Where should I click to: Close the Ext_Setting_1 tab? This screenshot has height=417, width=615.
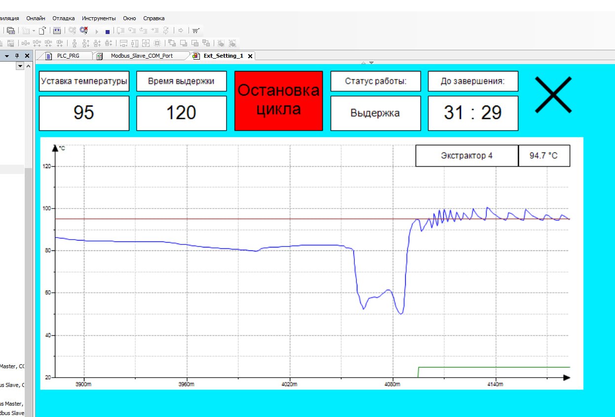pyautogui.click(x=250, y=56)
